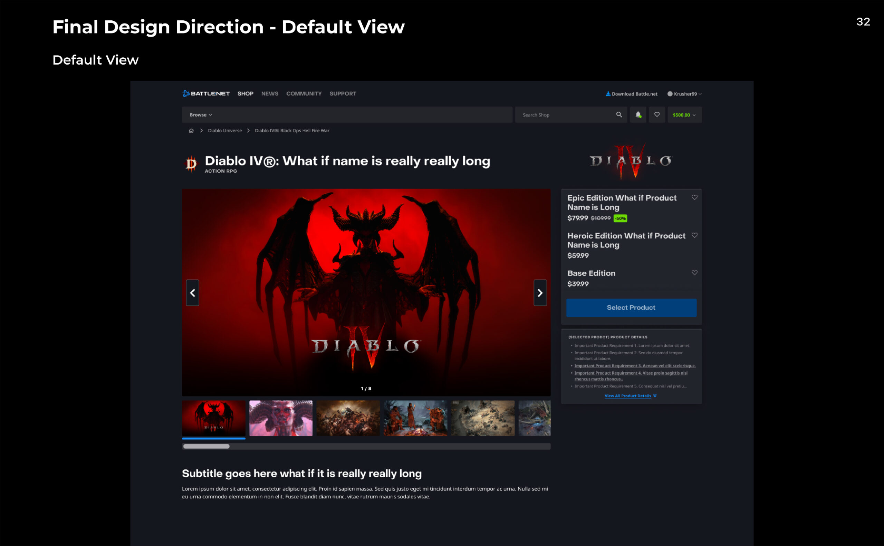This screenshot has width=884, height=546.
Task: Show the previous carousel image
Action: [193, 293]
